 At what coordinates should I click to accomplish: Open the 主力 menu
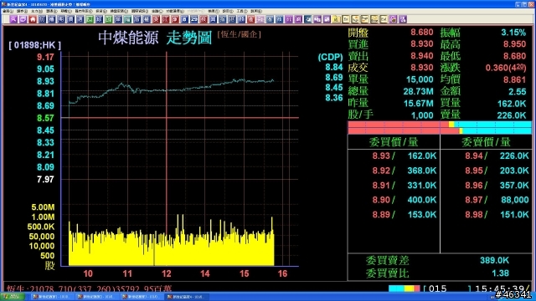click(x=37, y=11)
